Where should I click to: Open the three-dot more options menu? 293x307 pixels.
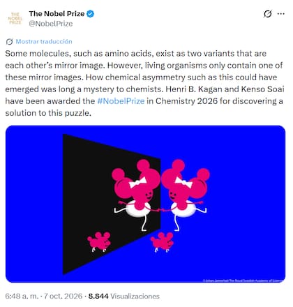pyautogui.click(x=281, y=14)
